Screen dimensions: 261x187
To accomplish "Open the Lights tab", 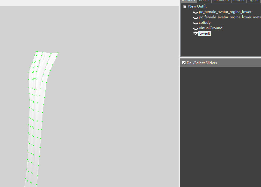I will 253,1.
